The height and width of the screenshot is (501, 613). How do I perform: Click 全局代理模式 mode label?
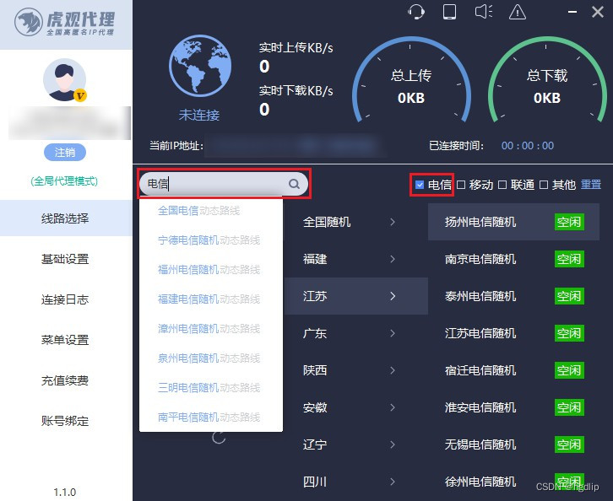(x=64, y=180)
